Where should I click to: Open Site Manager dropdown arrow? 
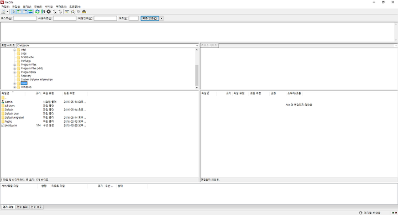(x=7, y=12)
